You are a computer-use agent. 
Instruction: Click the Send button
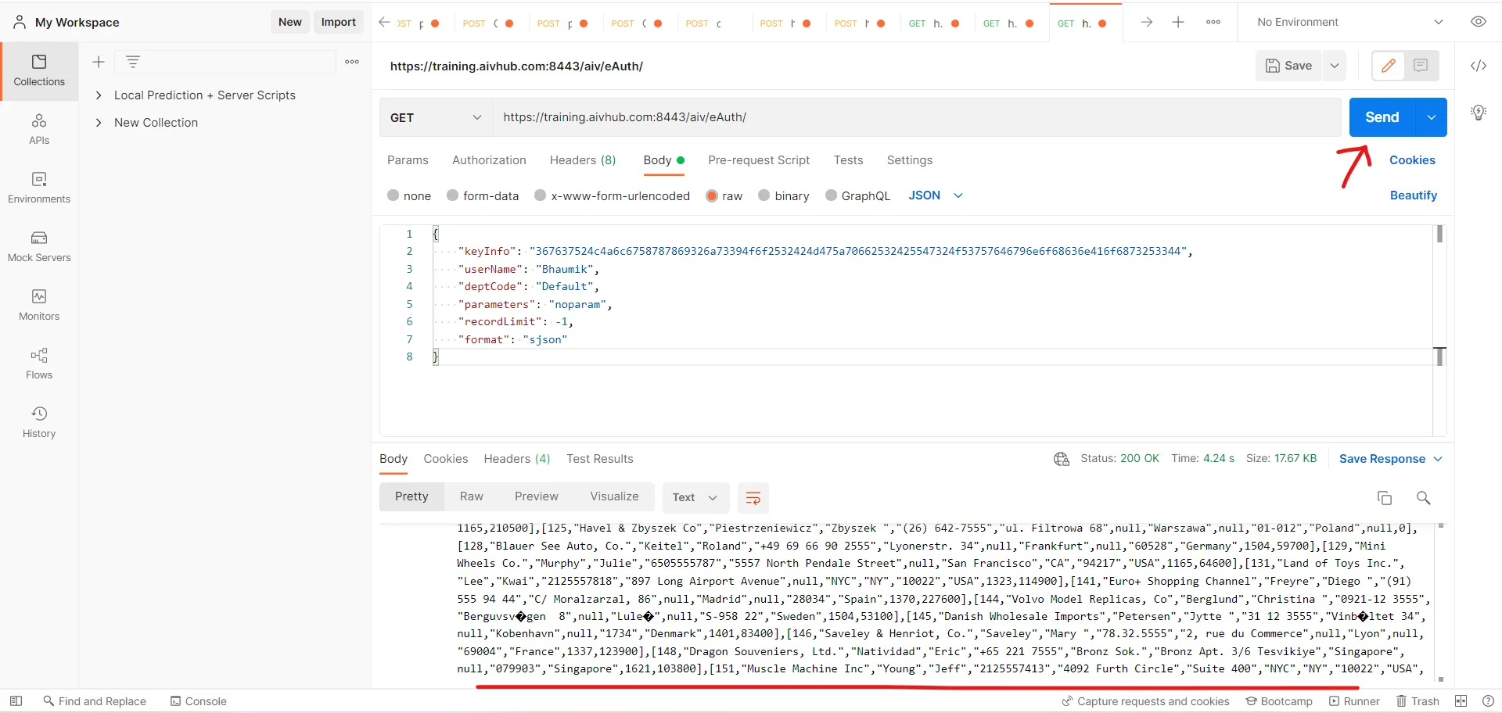[x=1382, y=117]
